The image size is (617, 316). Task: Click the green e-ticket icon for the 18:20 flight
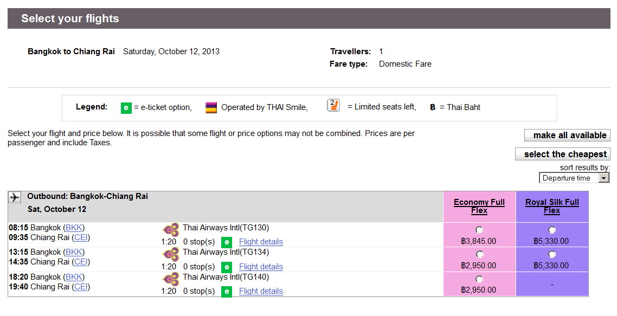coord(227,292)
